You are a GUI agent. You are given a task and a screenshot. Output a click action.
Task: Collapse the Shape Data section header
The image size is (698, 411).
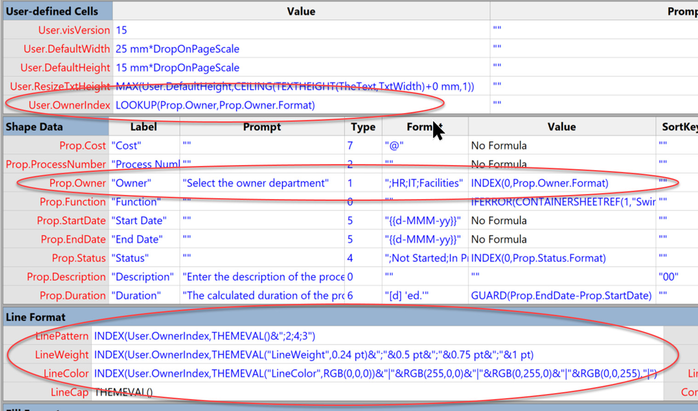pyautogui.click(x=27, y=126)
